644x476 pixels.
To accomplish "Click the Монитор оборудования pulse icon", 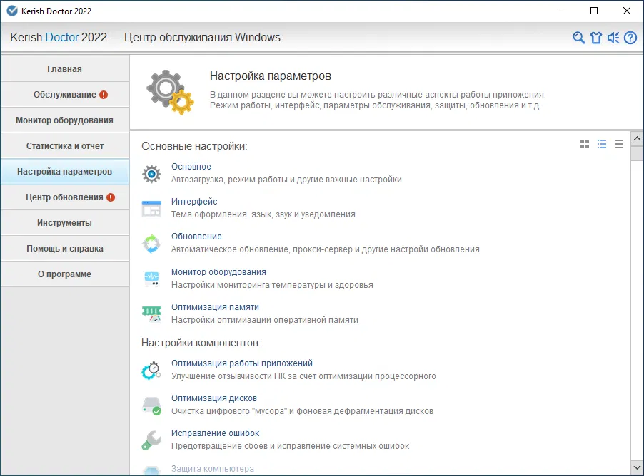I will 151,279.
